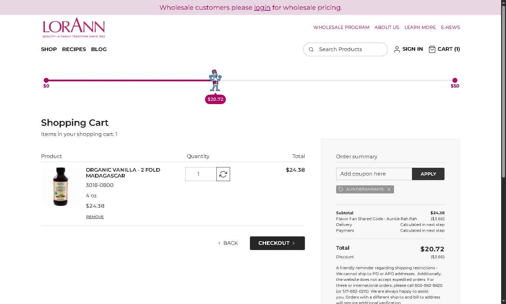The image size is (506, 304).
Task: Click the '4 oz' size text
Action: [91, 196]
